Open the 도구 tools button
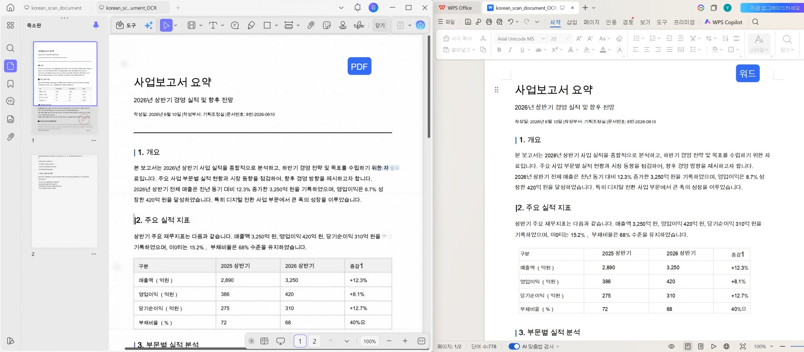The height and width of the screenshot is (352, 804). [x=126, y=25]
